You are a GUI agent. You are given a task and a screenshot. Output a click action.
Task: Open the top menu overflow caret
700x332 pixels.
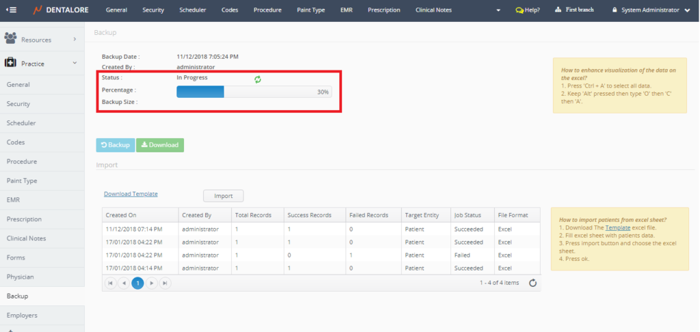tap(498, 10)
